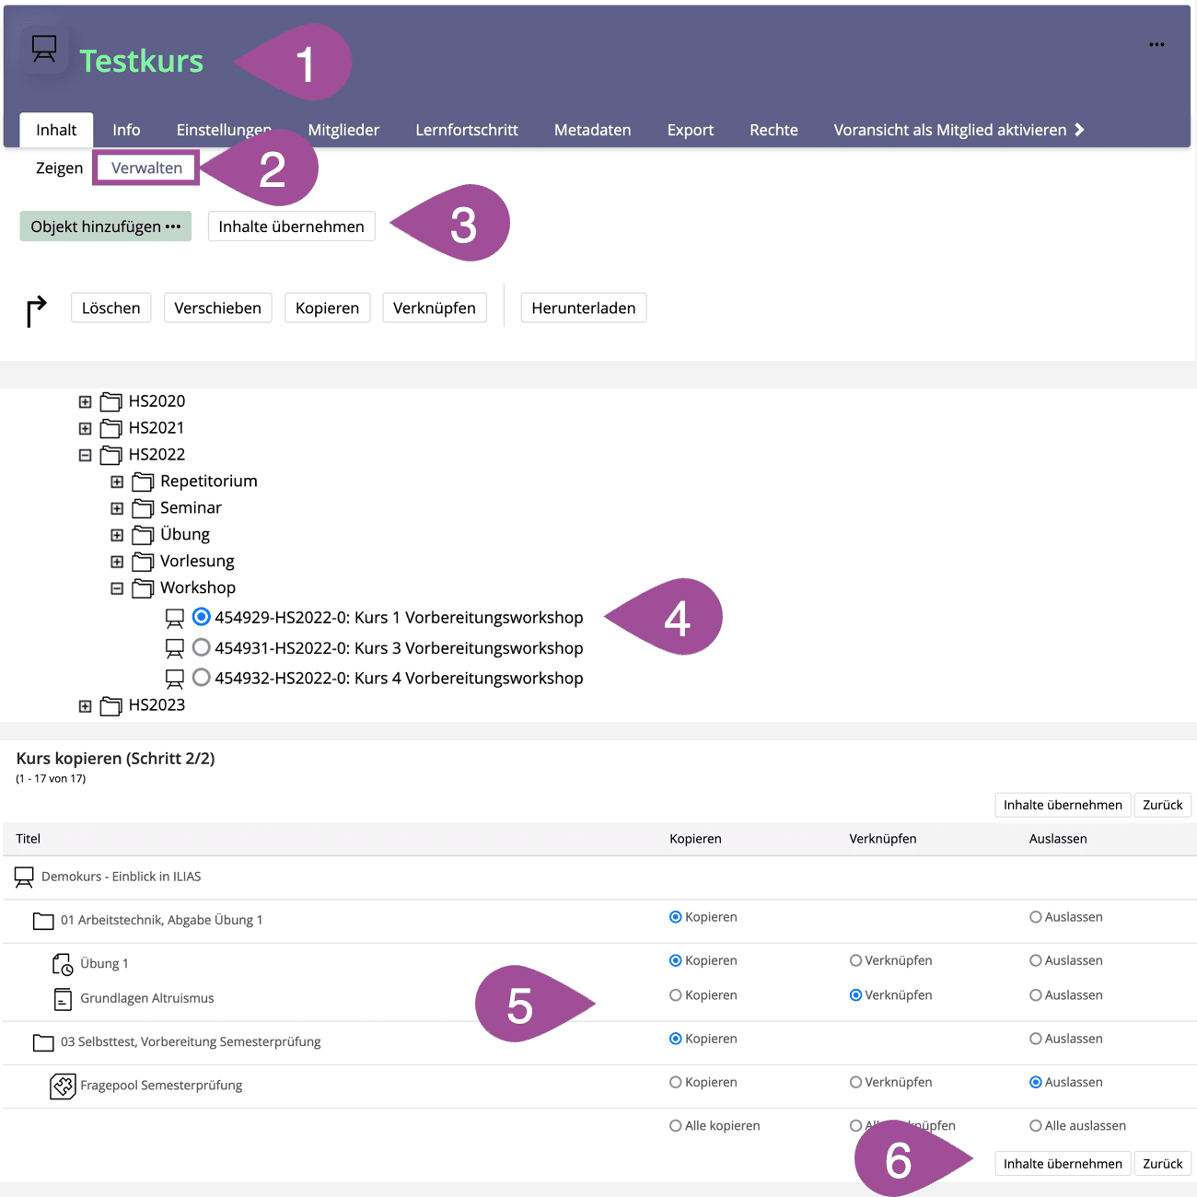Image resolution: width=1197 pixels, height=1197 pixels.
Task: Click the Objekt hinzufügen button
Action: 105,227
